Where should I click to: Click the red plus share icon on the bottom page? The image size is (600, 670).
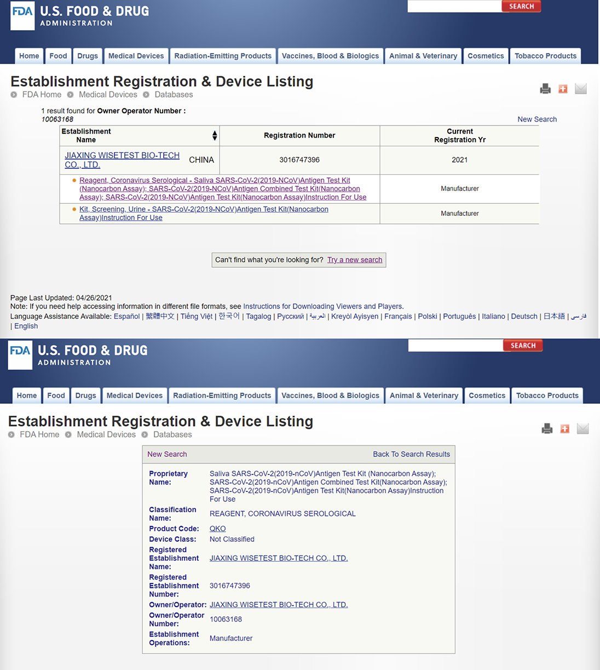565,428
